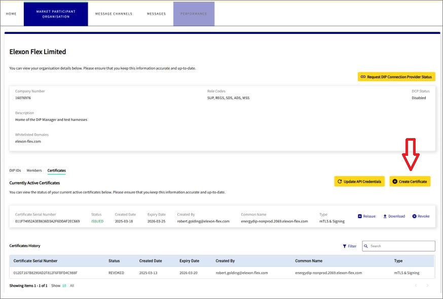Click the next page chevron in pagination

[427, 285]
